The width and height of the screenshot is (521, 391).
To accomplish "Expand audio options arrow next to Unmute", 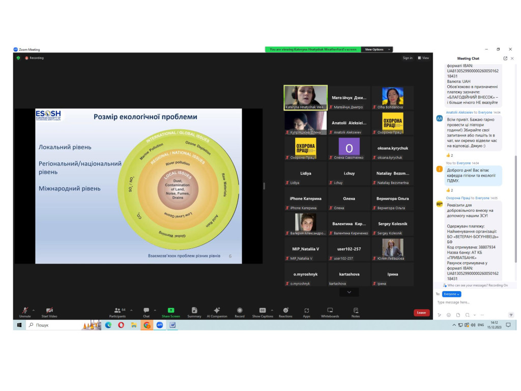I will tap(34, 310).
